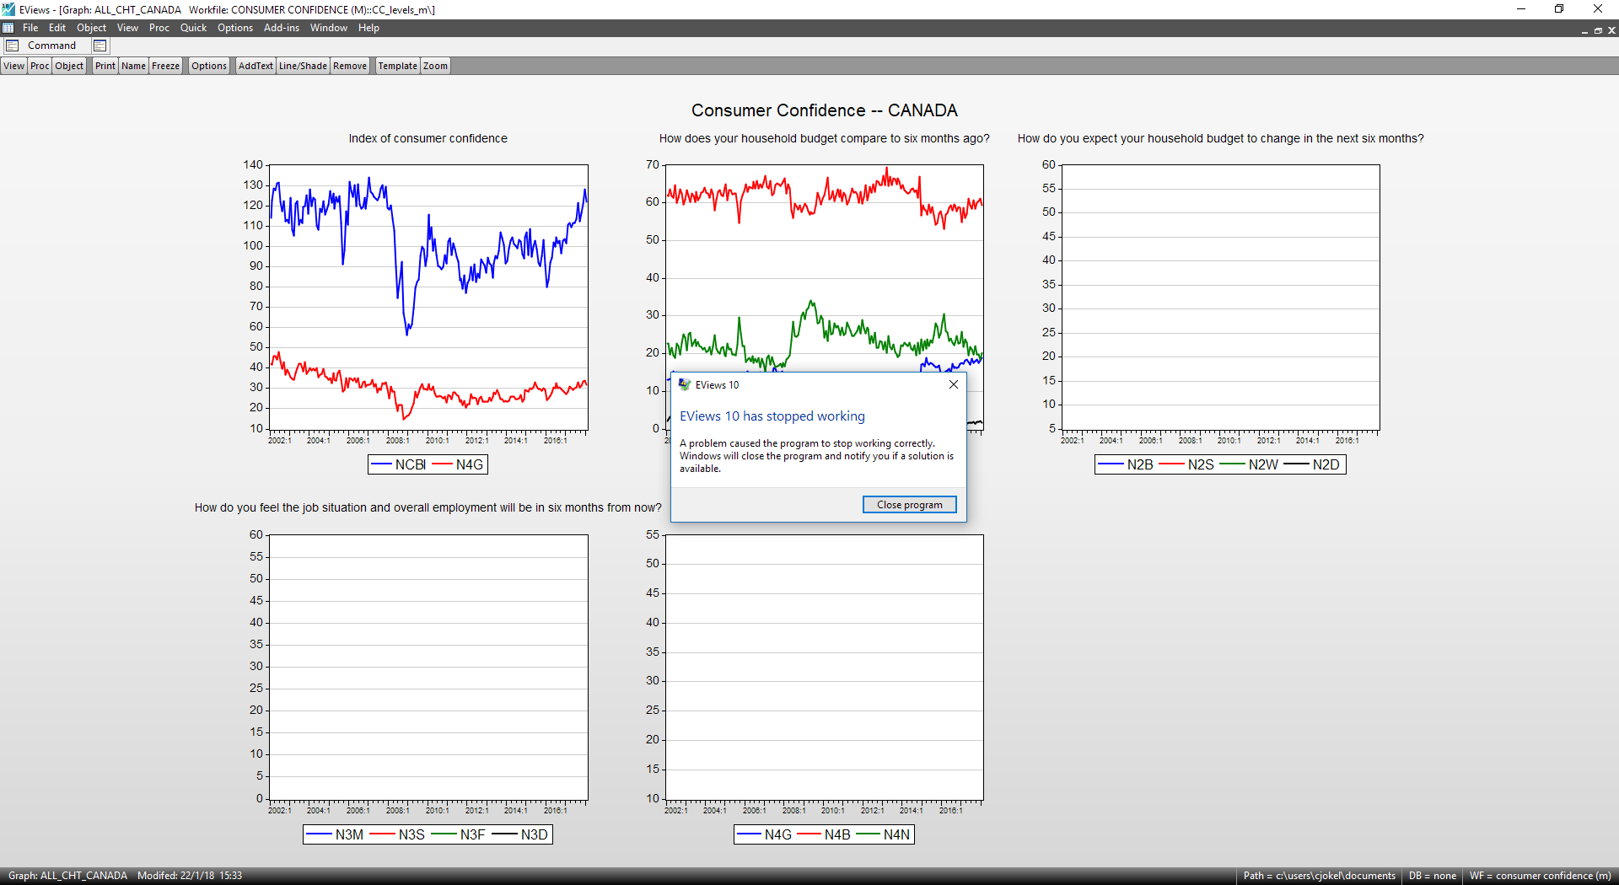Click N4G legend entry in bottom-middle chart
Image resolution: width=1619 pixels, height=885 pixels.
pyautogui.click(x=765, y=834)
